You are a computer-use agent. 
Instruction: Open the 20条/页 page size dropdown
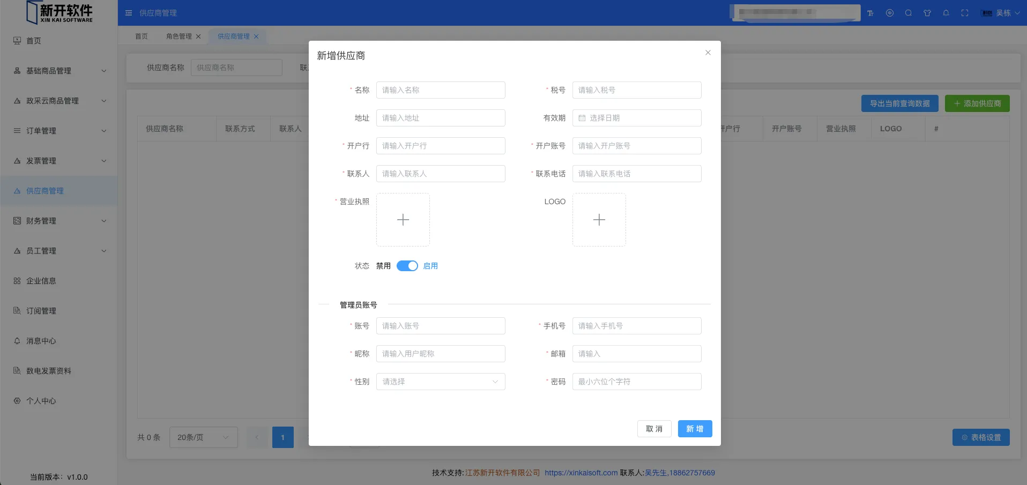coord(203,437)
